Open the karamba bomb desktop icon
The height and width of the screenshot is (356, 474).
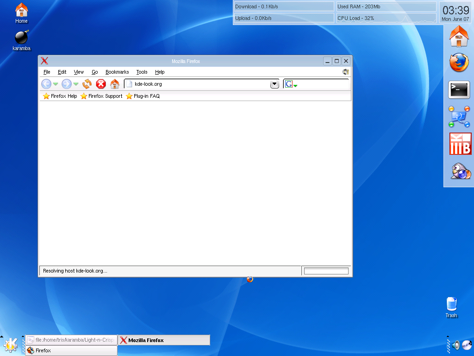(x=21, y=40)
